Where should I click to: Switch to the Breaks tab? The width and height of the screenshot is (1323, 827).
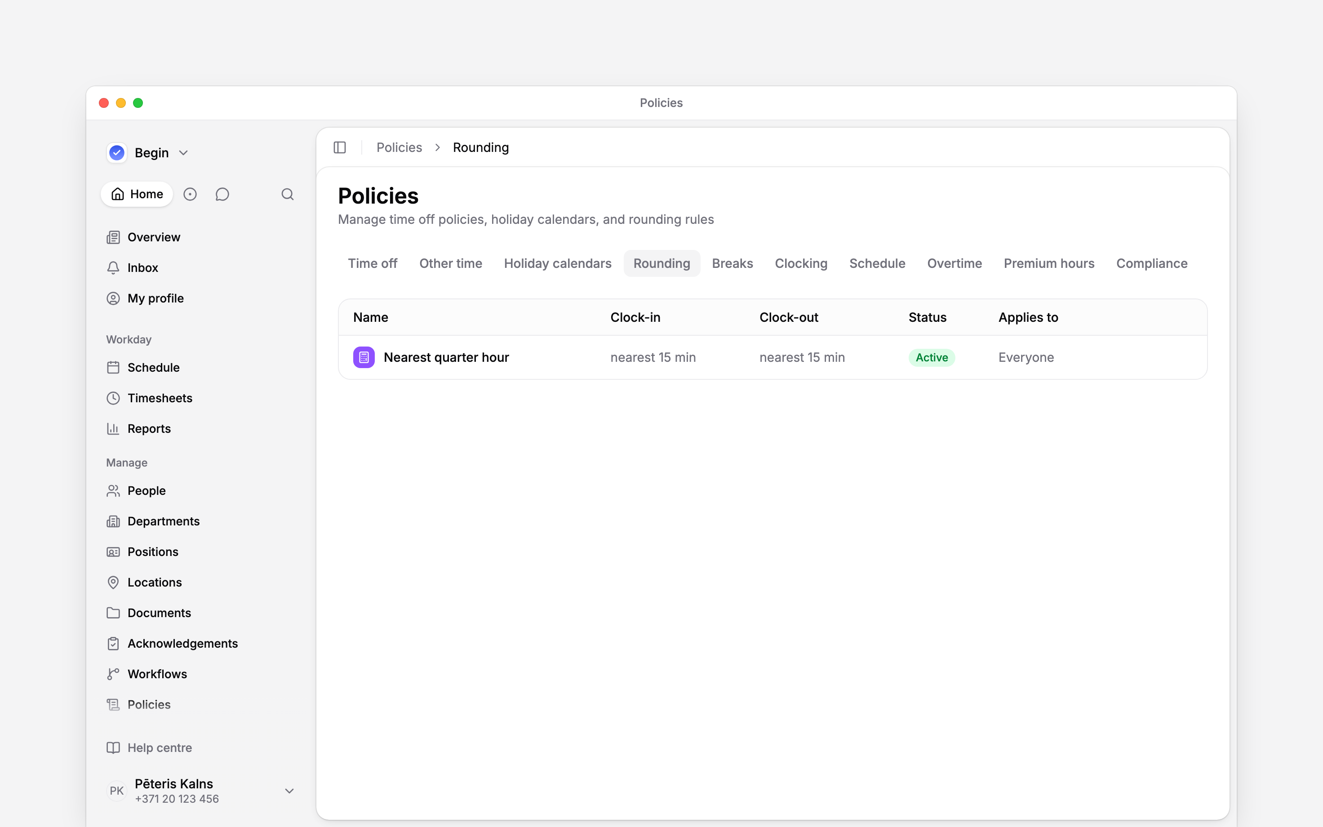point(732,264)
